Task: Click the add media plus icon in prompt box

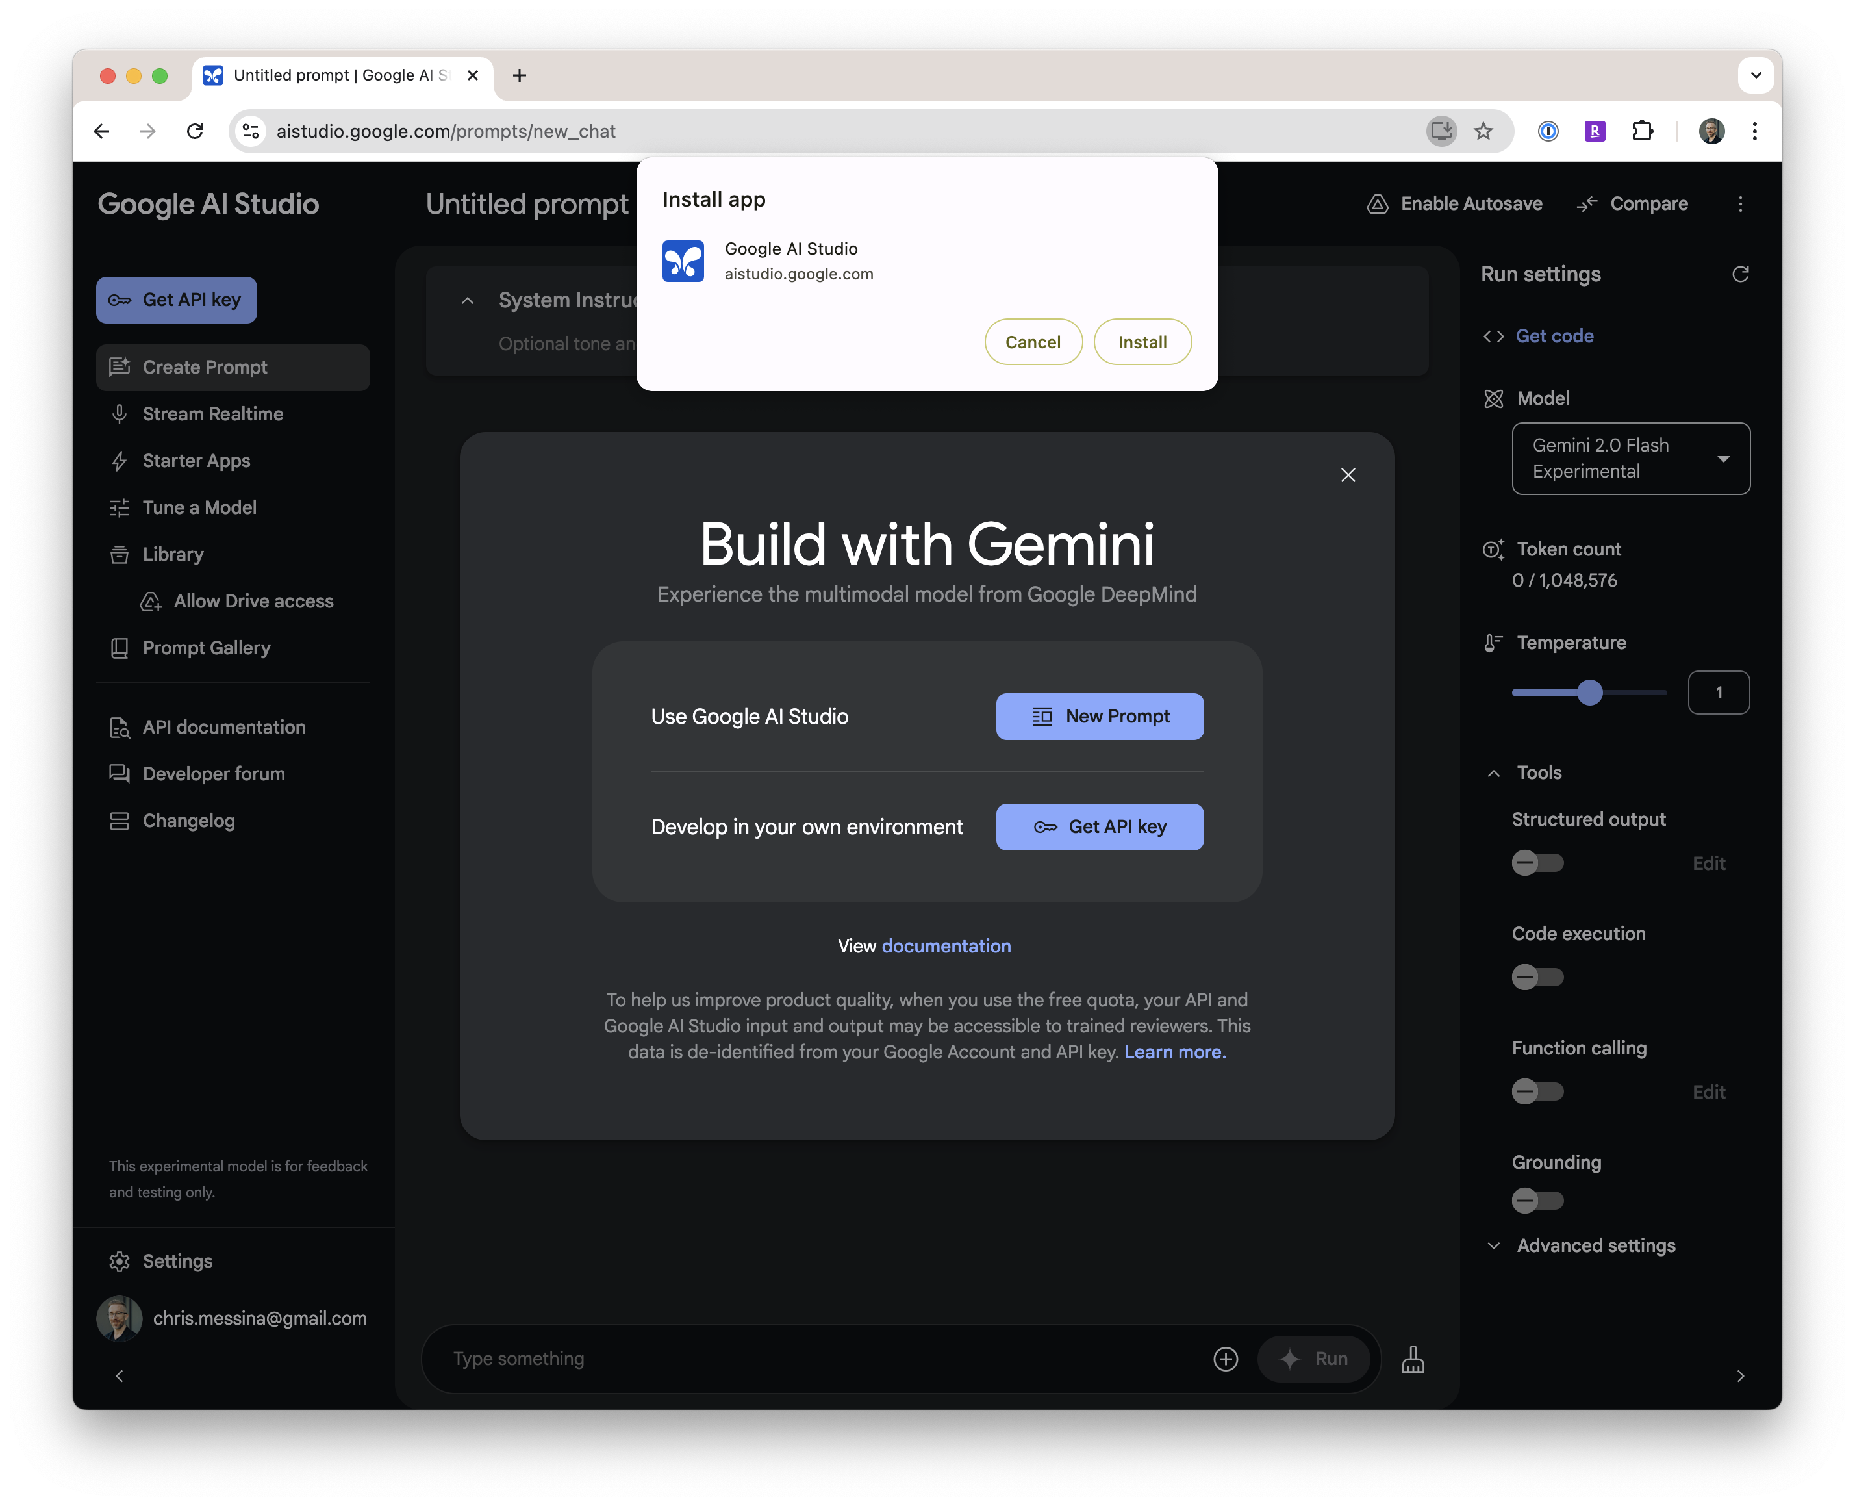Action: (x=1226, y=1359)
